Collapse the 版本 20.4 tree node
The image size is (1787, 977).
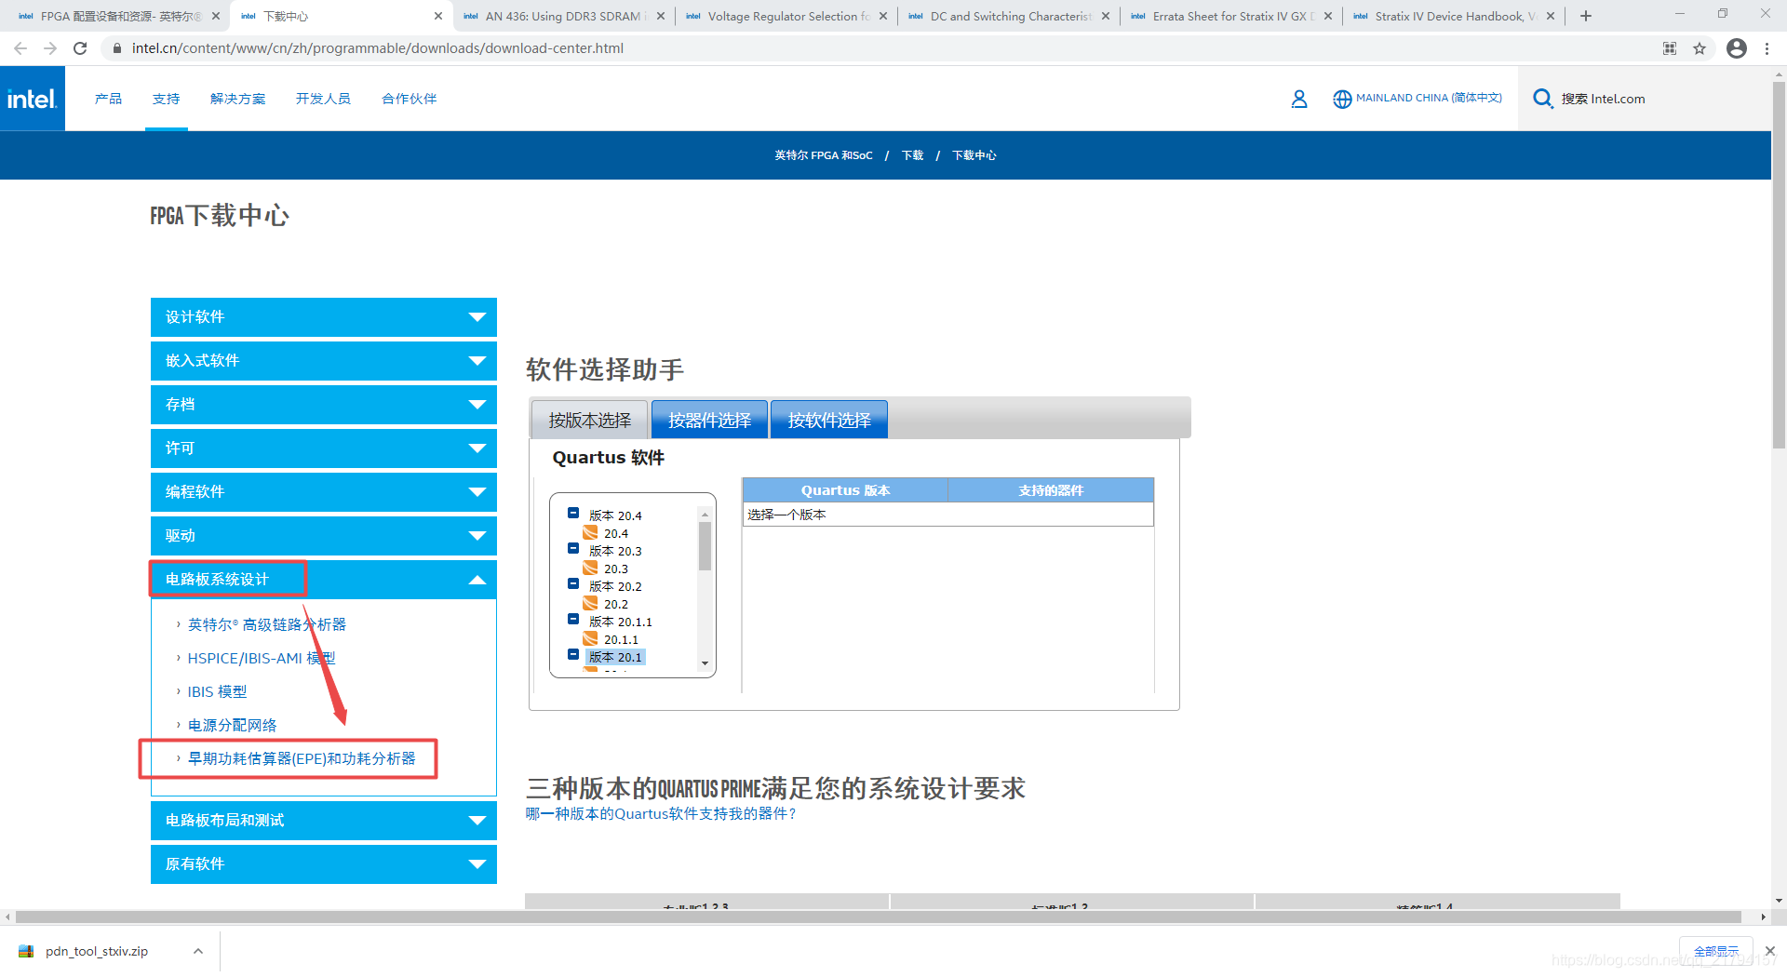pyautogui.click(x=573, y=514)
